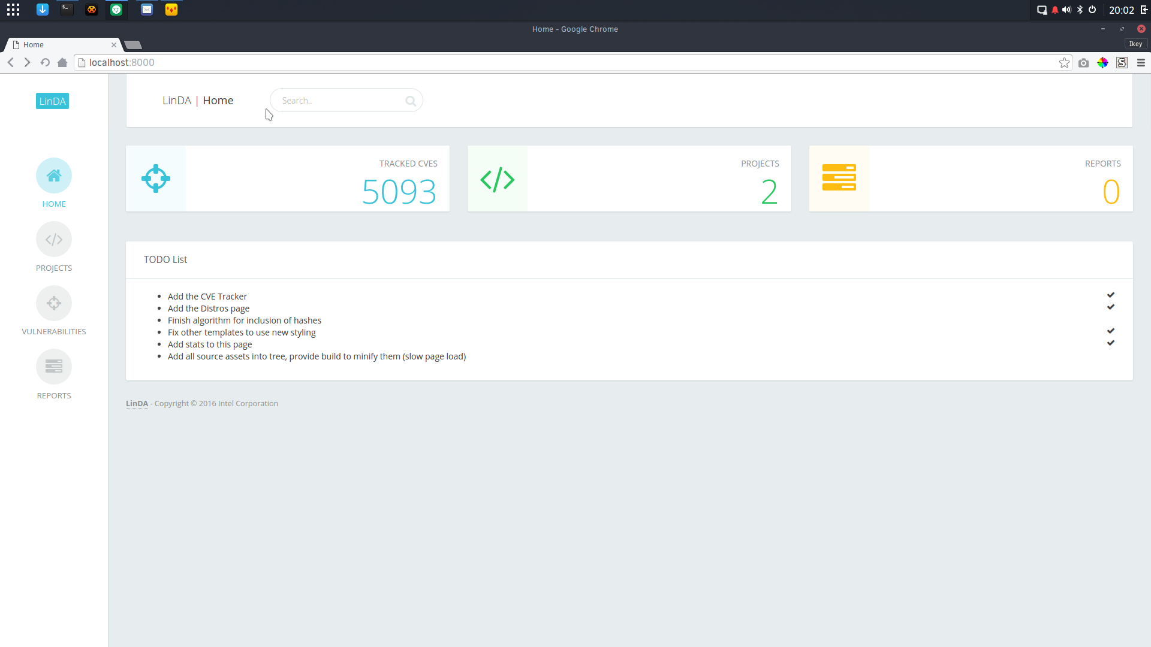The width and height of the screenshot is (1151, 647).
Task: Click the Tracked CVEs crosshair card icon
Action: coord(156,179)
